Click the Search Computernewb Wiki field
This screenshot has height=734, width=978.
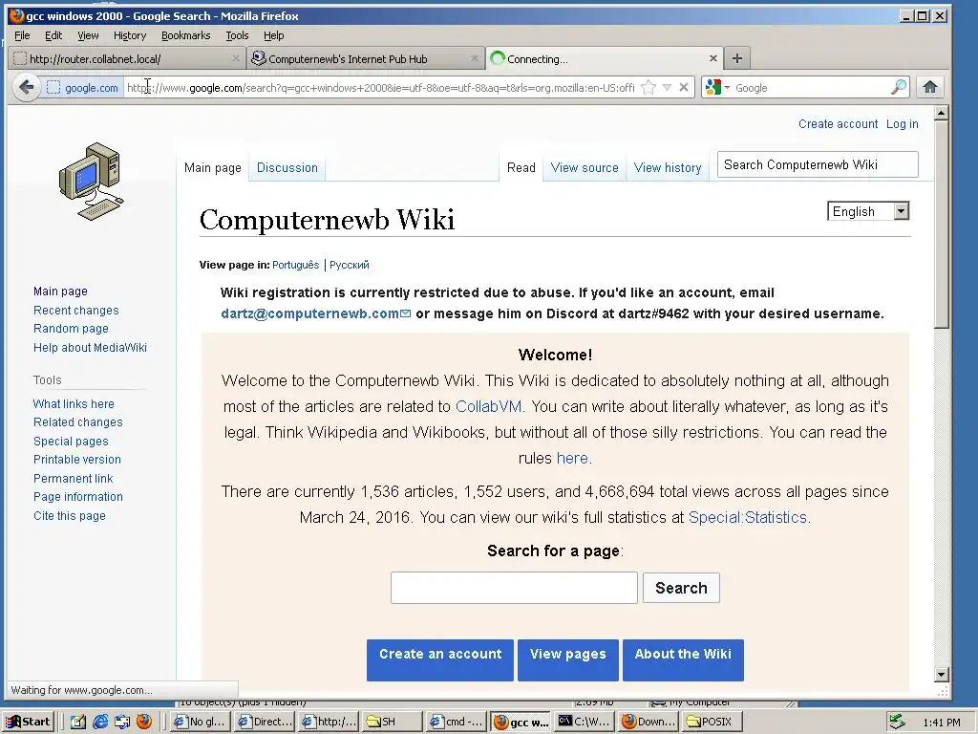[818, 164]
